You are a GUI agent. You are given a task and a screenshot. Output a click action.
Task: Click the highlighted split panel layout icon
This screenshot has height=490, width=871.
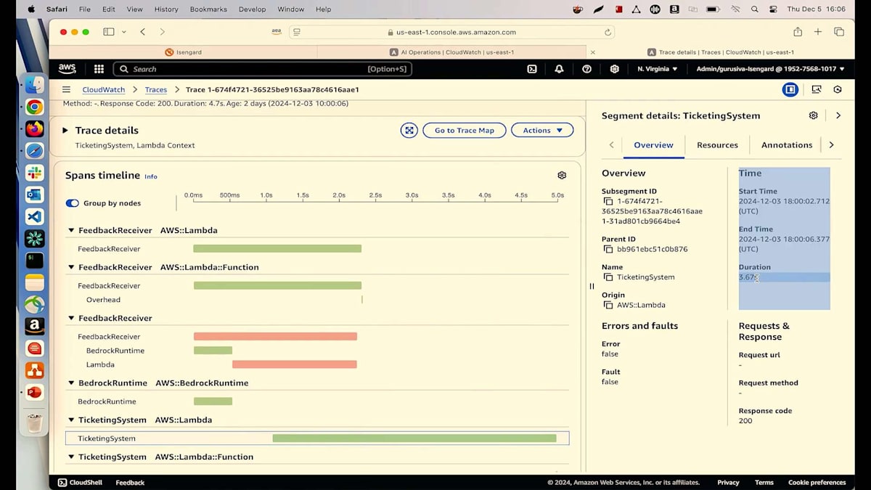790,89
